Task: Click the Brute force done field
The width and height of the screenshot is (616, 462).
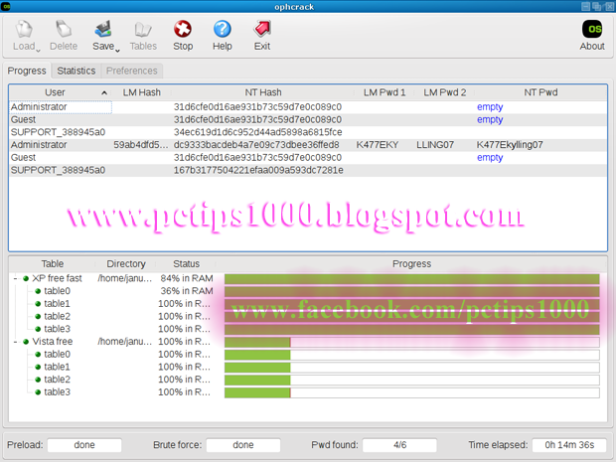Action: pyautogui.click(x=243, y=445)
